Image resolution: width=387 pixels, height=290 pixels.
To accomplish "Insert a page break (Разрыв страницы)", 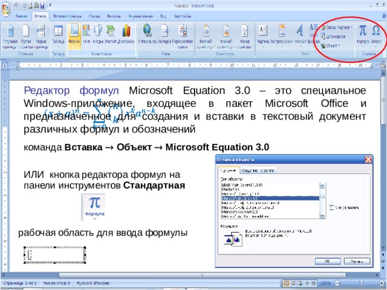I will pos(41,36).
